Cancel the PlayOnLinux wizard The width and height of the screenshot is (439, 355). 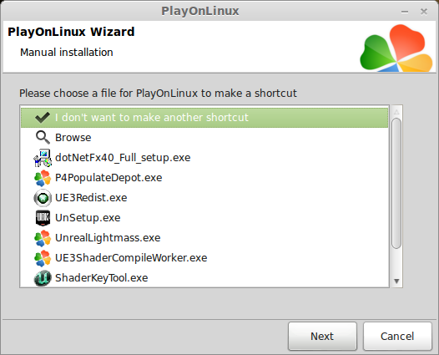[x=397, y=337]
